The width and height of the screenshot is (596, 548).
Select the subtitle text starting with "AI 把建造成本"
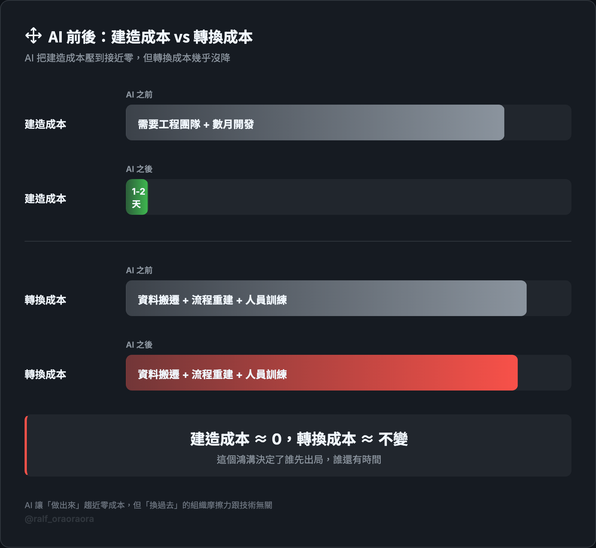pyautogui.click(x=127, y=58)
